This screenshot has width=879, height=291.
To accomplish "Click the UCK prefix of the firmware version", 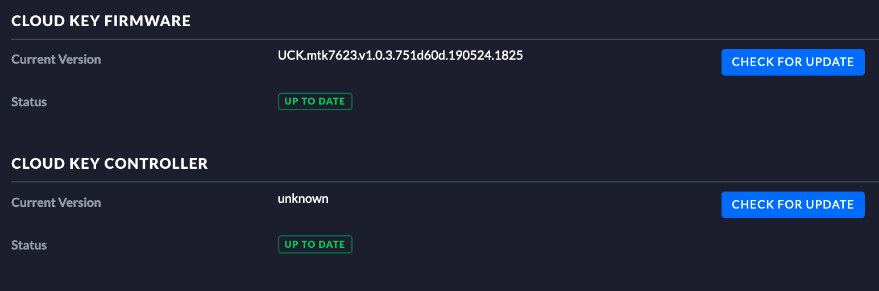I will tap(288, 56).
